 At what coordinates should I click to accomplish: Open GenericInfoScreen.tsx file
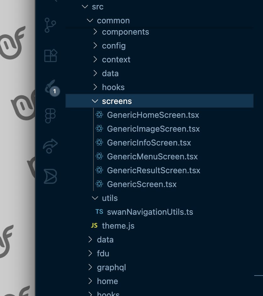pyautogui.click(x=149, y=143)
